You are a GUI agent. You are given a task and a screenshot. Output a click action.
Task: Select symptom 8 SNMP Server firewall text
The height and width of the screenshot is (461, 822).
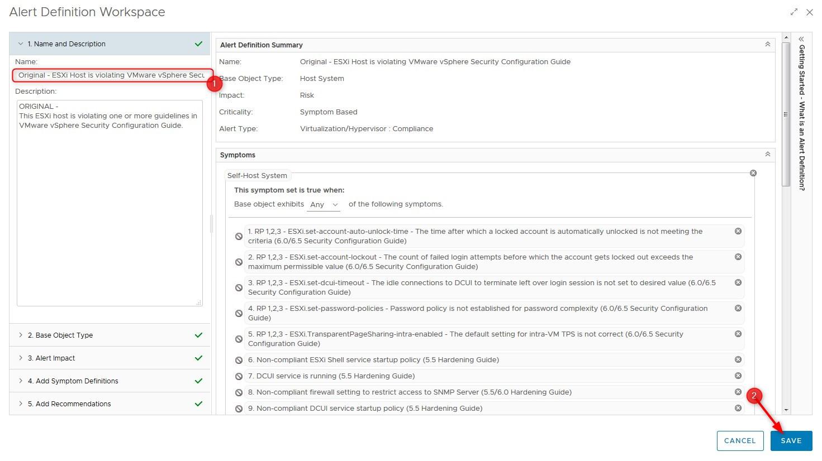[410, 392]
